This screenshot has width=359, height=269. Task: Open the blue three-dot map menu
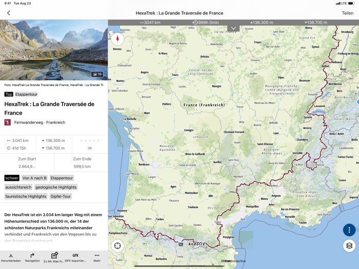click(349, 230)
